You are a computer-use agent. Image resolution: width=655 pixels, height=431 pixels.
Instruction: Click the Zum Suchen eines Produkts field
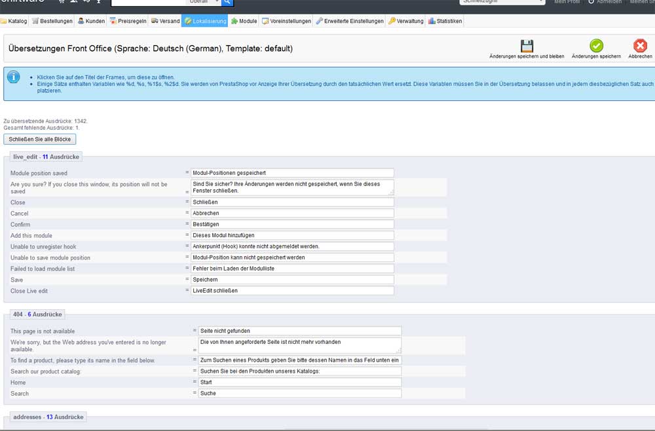(300, 360)
